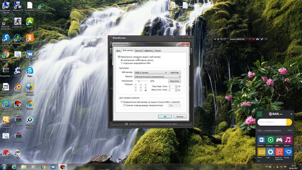Image resolution: width=302 pixels, height=170 pixels.
Task: Click the camera screenshot icon in recording bar
Action: (x=258, y=39)
